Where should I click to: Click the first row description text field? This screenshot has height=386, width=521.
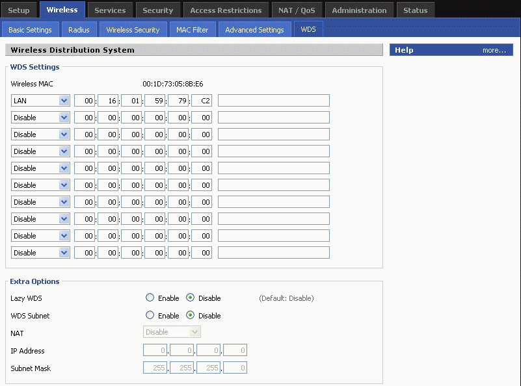273,101
